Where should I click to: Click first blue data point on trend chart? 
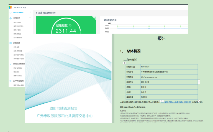click(118, 28)
